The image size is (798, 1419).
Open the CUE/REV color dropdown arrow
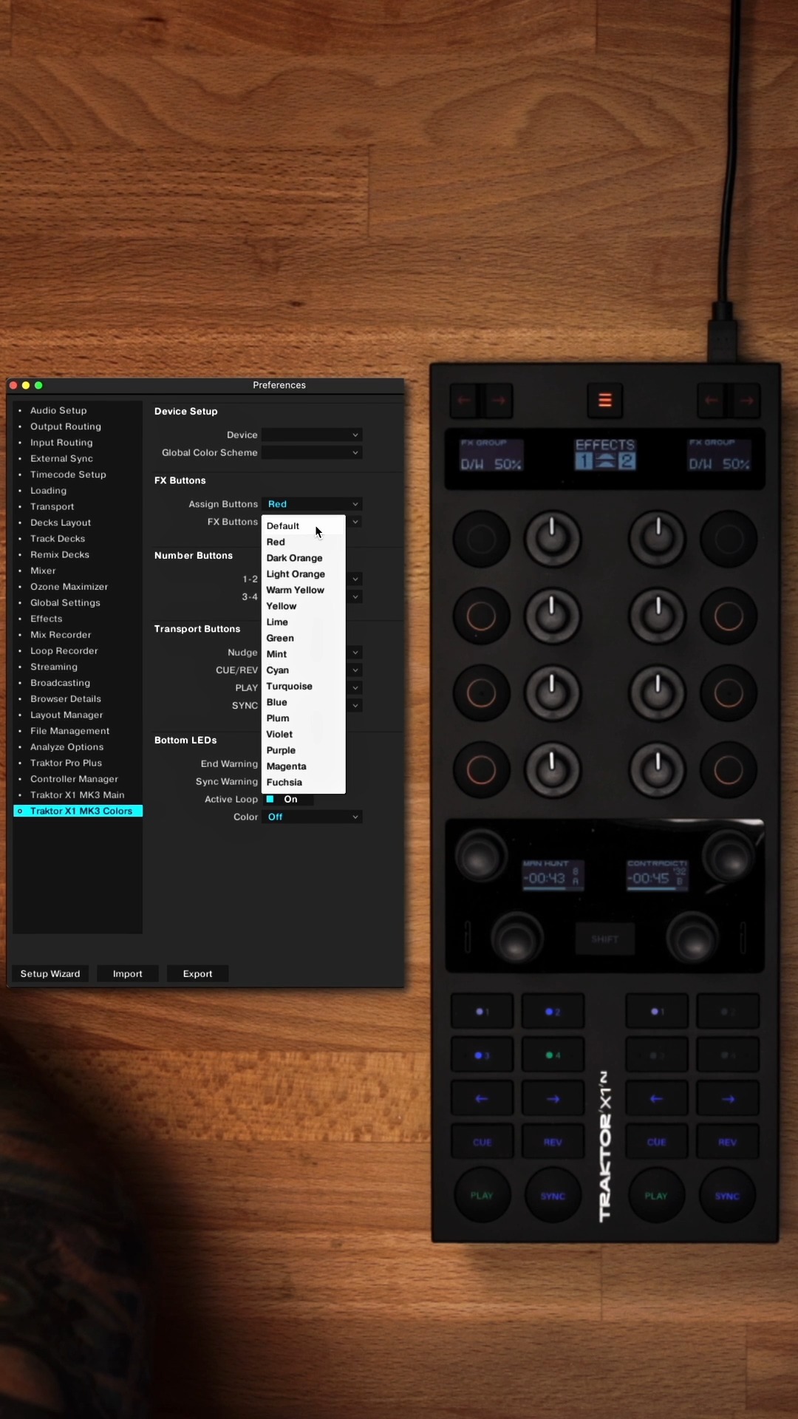click(355, 670)
